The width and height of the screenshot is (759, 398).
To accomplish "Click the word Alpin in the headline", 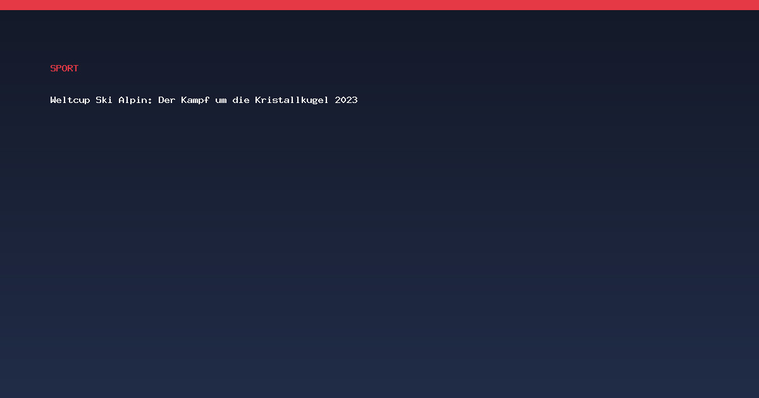I will pos(132,100).
